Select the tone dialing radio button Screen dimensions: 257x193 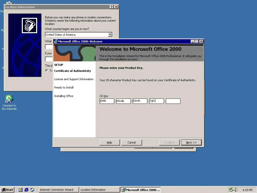pos(47,70)
